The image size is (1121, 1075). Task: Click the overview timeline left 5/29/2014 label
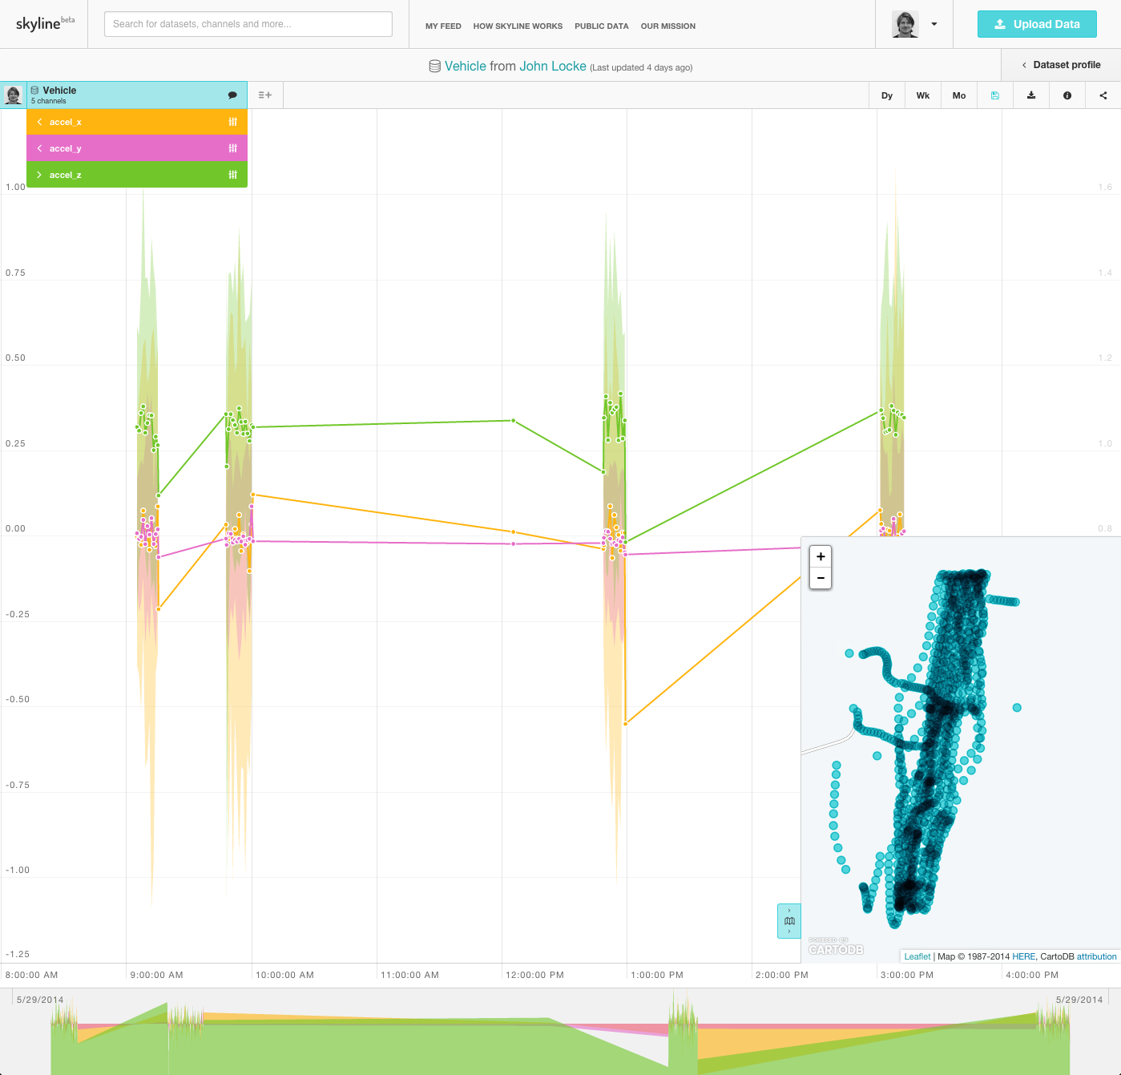coord(40,1000)
